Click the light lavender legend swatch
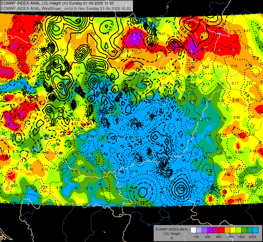 [x=199, y=230]
